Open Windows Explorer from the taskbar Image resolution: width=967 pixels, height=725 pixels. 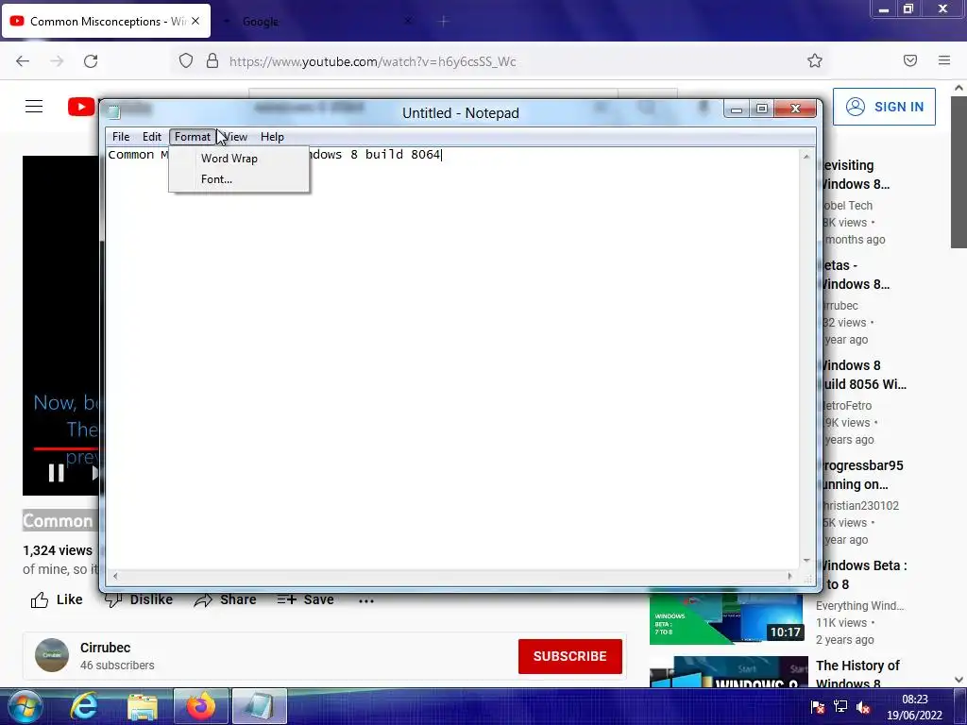143,706
